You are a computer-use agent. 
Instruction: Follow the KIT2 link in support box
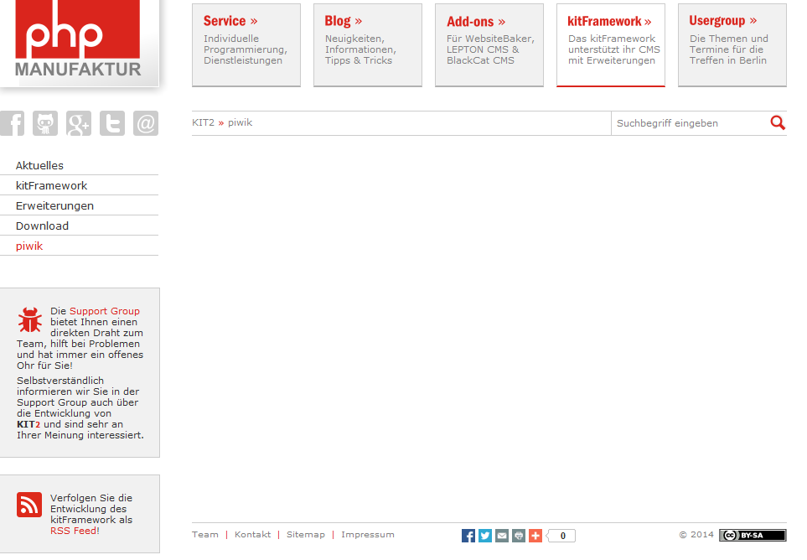pos(28,425)
